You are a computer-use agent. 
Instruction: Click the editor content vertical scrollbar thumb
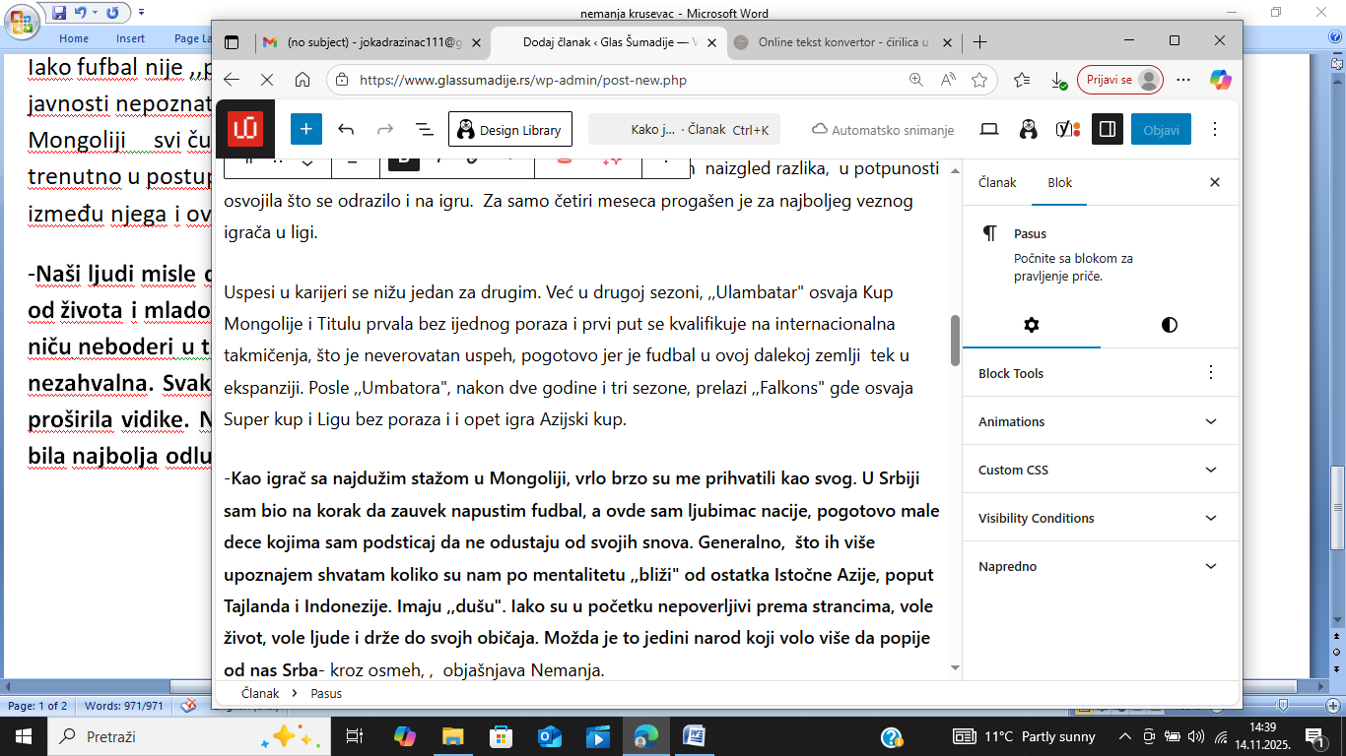pos(954,340)
